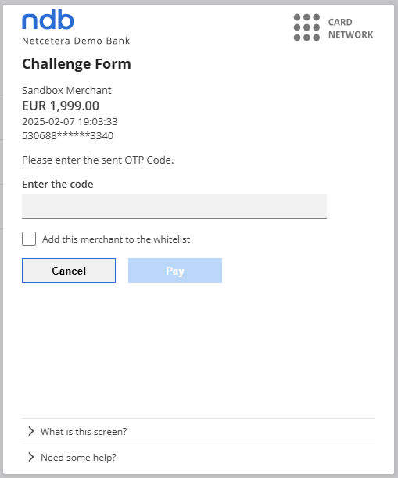Click the chevron beside Need some help

click(x=30, y=457)
